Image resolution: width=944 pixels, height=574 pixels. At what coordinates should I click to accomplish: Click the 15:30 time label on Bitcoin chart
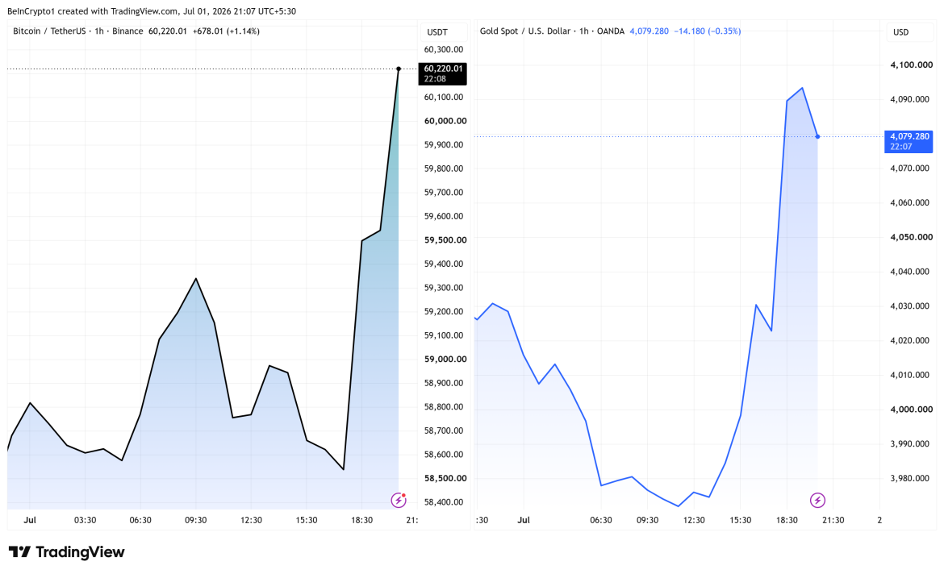[x=307, y=520]
